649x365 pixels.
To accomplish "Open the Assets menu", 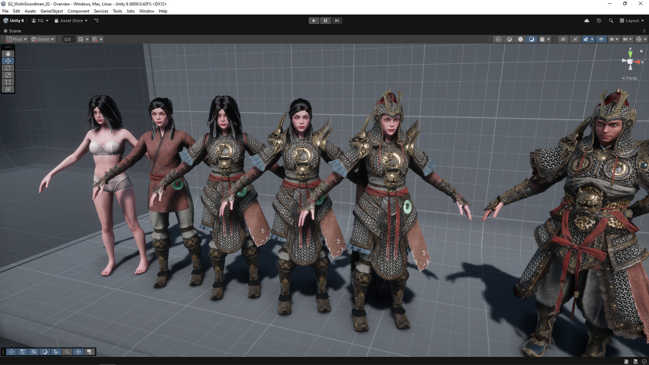I will click(30, 11).
